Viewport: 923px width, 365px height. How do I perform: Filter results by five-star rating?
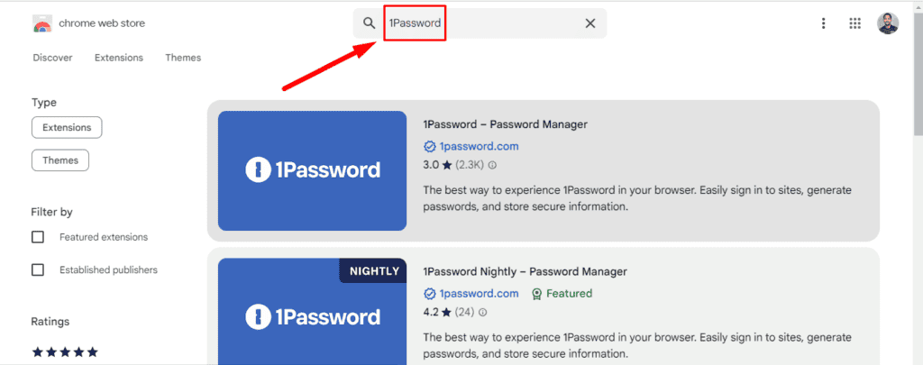[65, 352]
